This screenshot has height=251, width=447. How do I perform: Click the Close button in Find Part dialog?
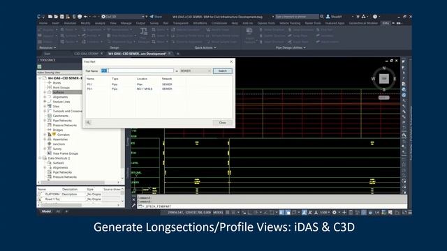pos(222,123)
